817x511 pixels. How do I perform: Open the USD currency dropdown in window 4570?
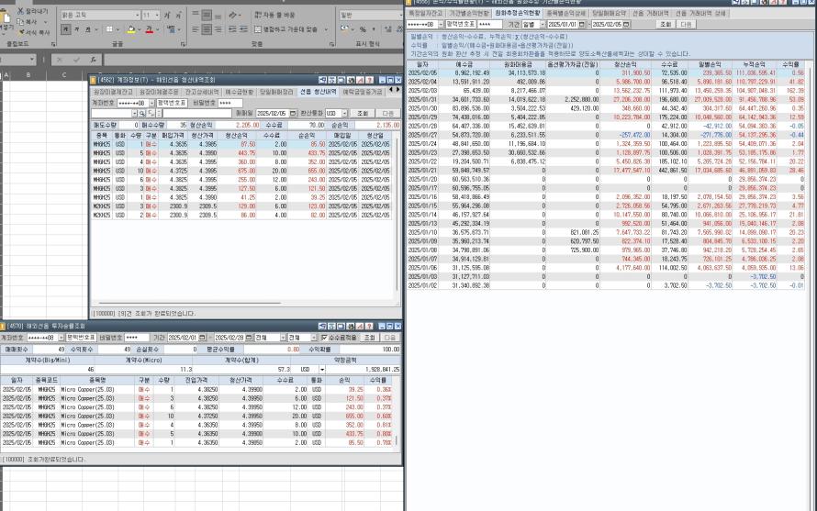coord(322,370)
